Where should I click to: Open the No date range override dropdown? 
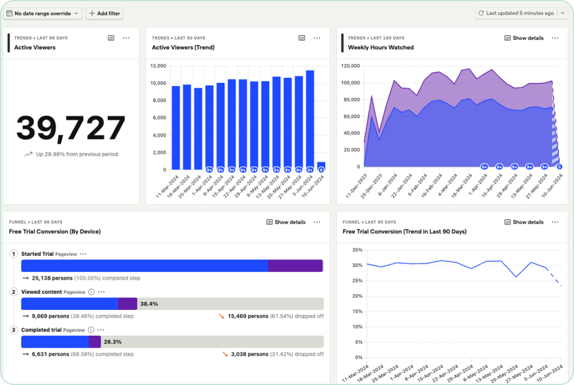pos(43,13)
